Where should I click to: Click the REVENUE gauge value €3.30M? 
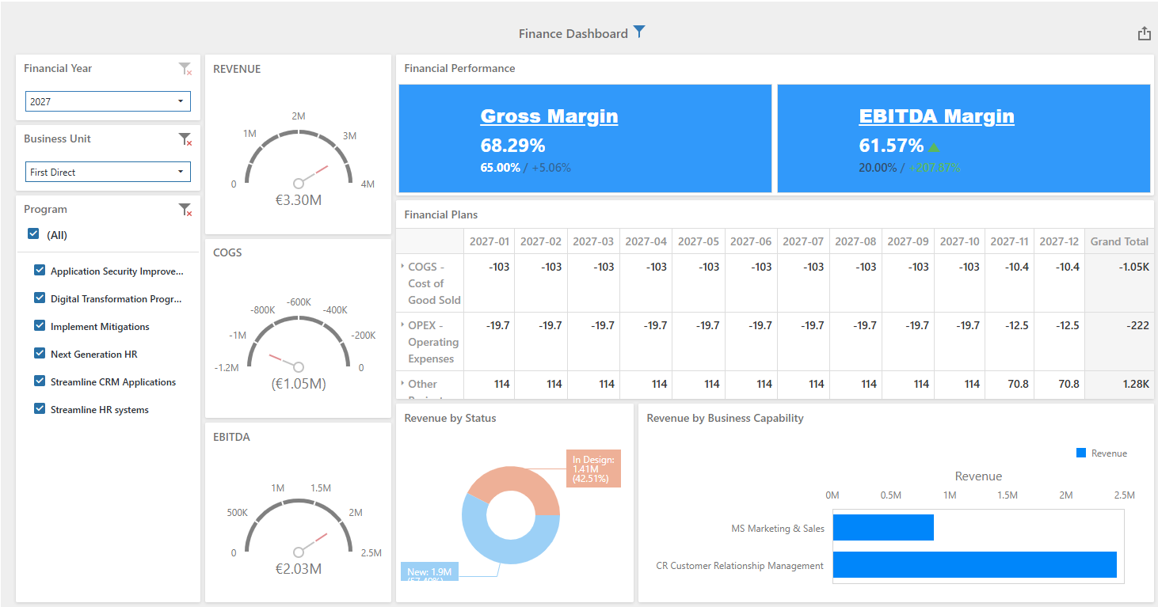298,200
